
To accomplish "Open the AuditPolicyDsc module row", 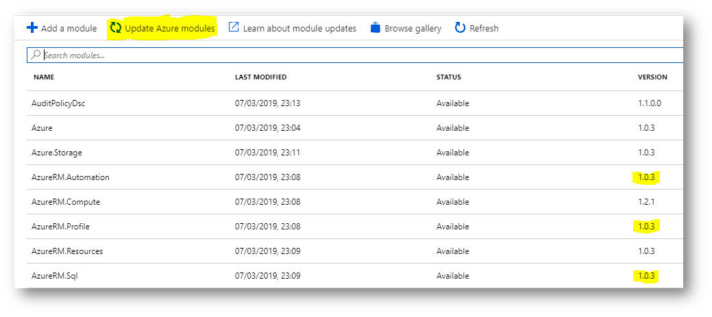I will (355, 103).
